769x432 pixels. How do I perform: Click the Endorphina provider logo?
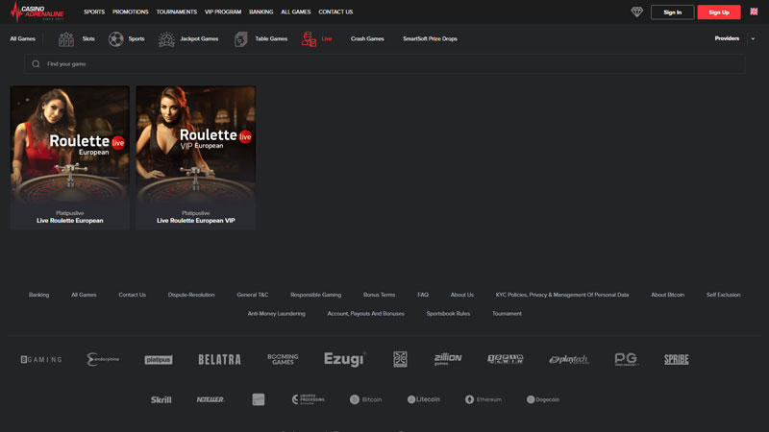click(103, 359)
